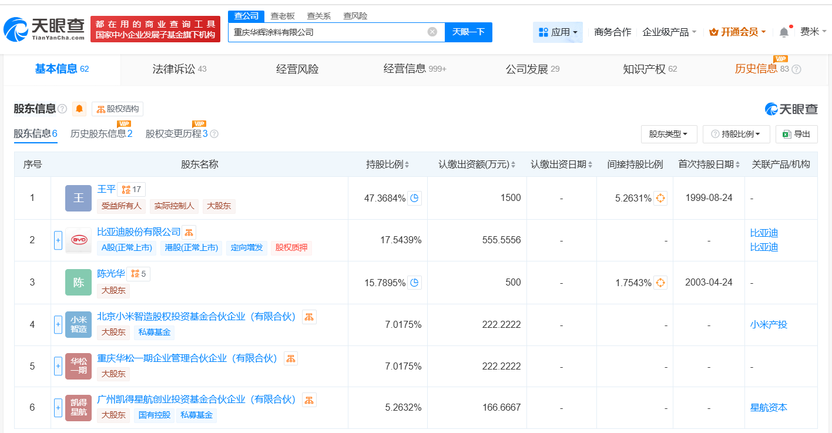Click the notification bell in top header
The height and width of the screenshot is (433, 832).
[x=784, y=32]
